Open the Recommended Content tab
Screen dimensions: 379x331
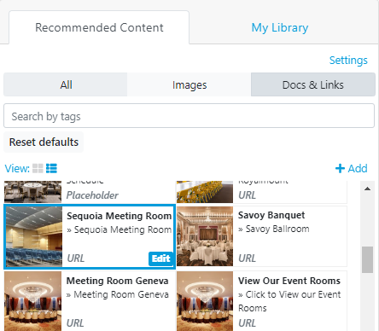point(99,27)
